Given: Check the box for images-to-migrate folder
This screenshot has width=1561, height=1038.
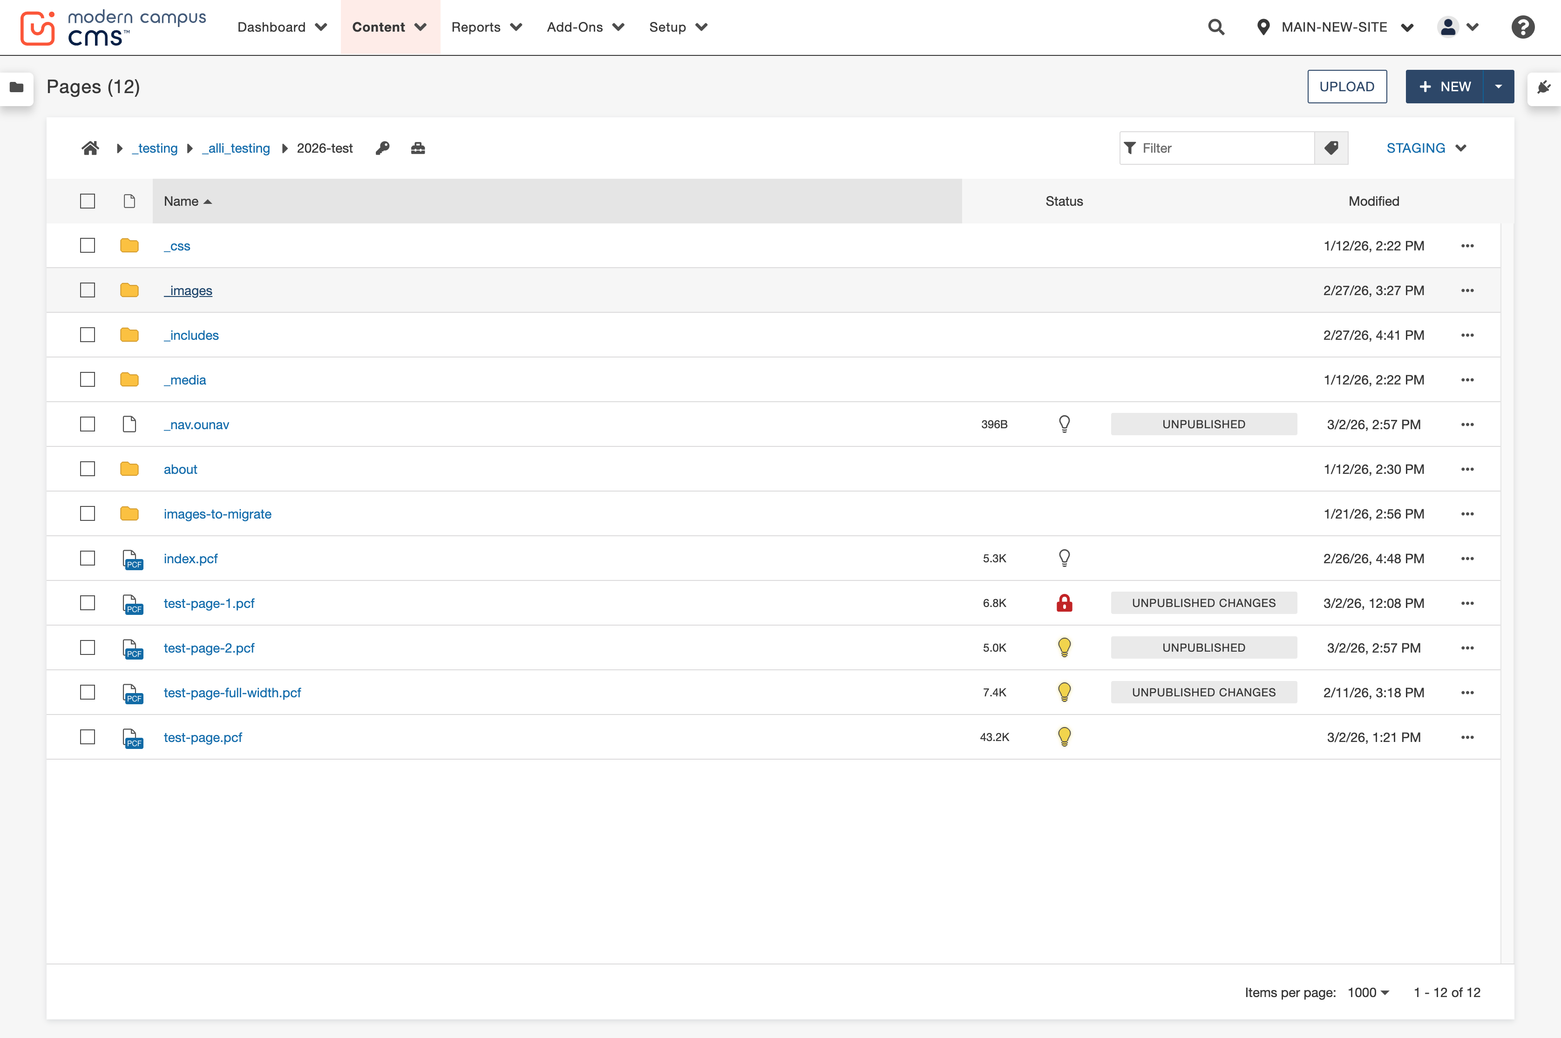Looking at the screenshot, I should coord(88,514).
